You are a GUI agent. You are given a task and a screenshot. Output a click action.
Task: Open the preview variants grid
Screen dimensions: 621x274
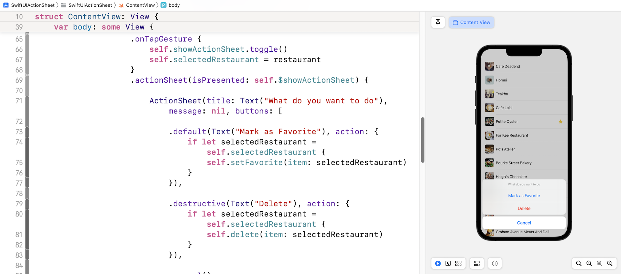(458, 263)
